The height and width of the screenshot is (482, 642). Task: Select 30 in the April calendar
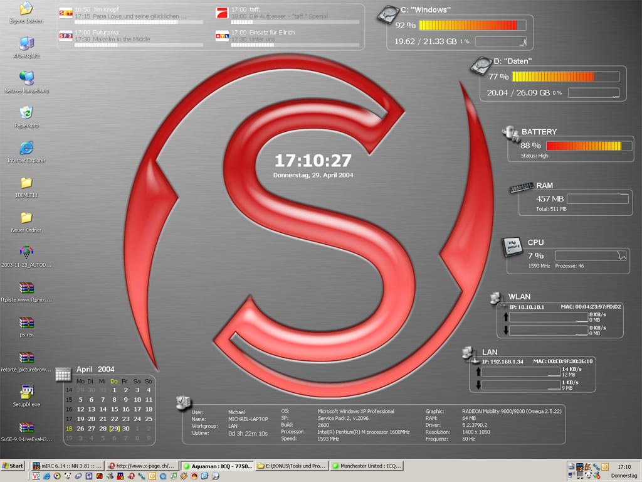click(126, 429)
